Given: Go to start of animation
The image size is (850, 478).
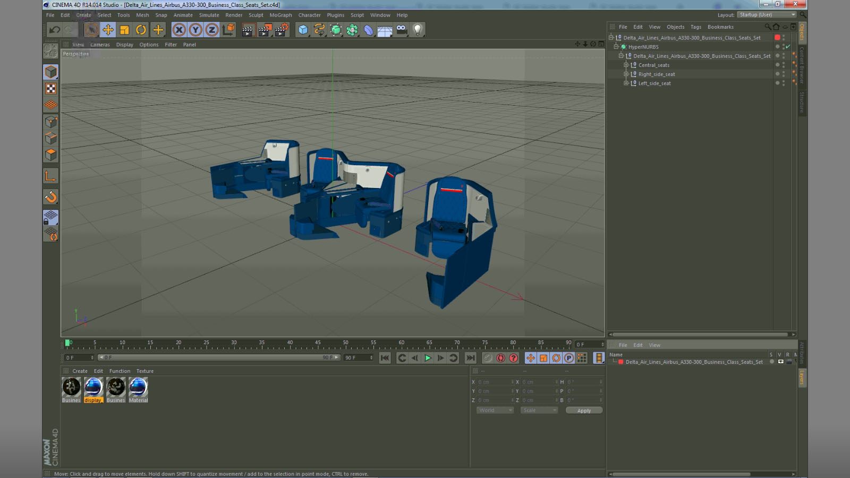Looking at the screenshot, I should click(385, 358).
